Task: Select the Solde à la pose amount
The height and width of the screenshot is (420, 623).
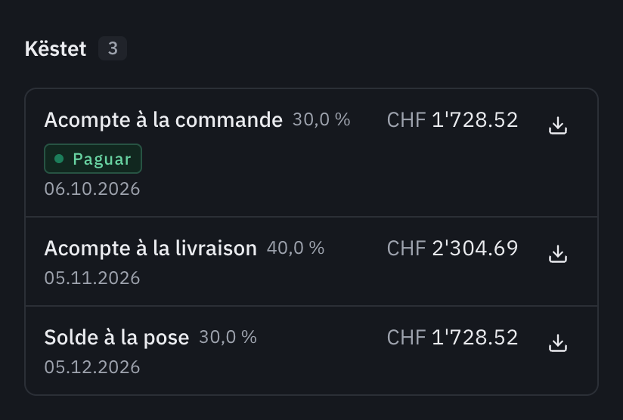Action: coord(452,338)
